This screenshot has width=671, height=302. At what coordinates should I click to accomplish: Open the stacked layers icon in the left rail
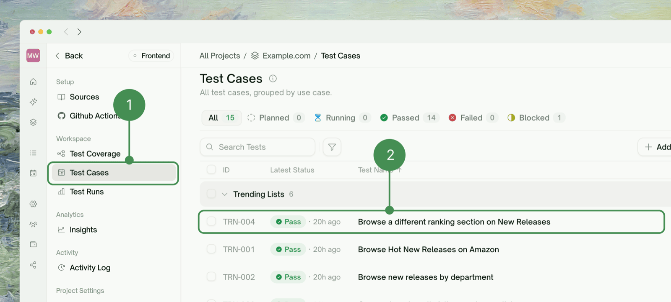tap(33, 122)
